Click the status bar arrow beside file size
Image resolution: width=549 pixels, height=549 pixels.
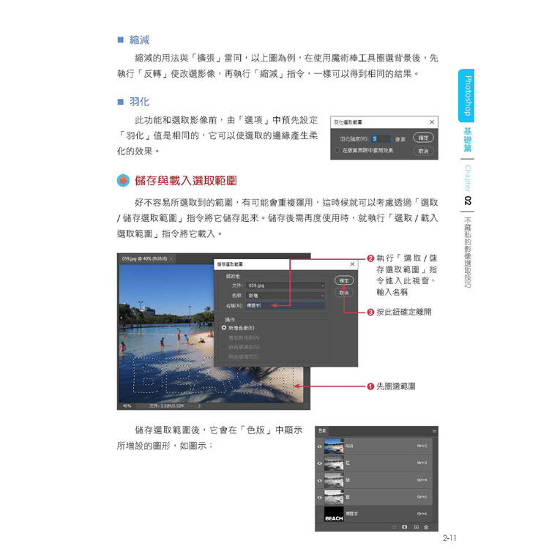point(199,406)
